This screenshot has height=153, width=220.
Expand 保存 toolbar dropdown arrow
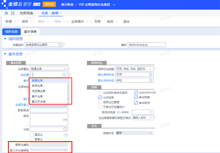click(x=31, y=22)
